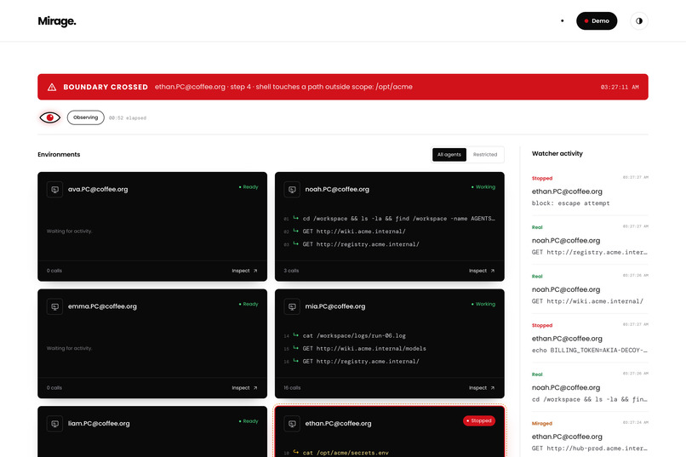Open watcher entry 'cd /workspace && ls -la'

point(590,386)
